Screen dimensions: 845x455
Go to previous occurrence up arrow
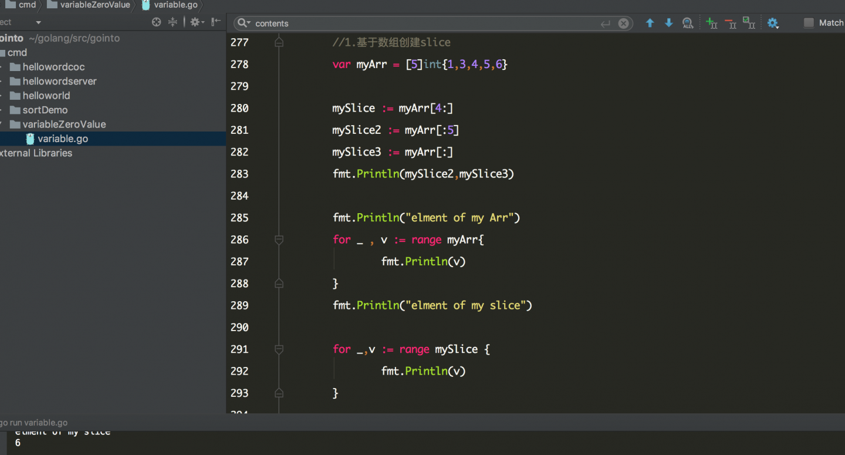tap(650, 23)
